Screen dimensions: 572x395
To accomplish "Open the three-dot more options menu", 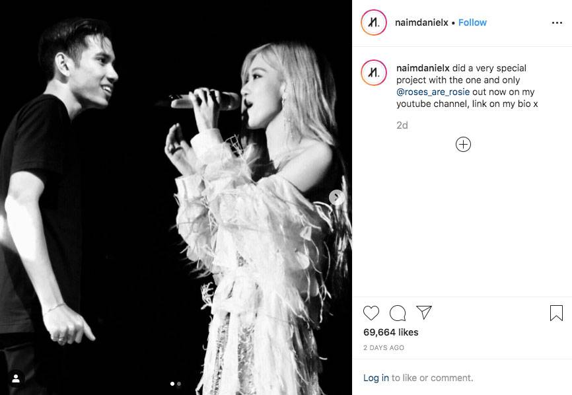I will pos(557,22).
